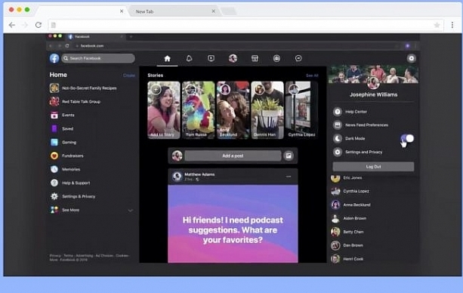463x293 pixels.
Task: Click the Saved bookmark icon
Action: point(54,129)
